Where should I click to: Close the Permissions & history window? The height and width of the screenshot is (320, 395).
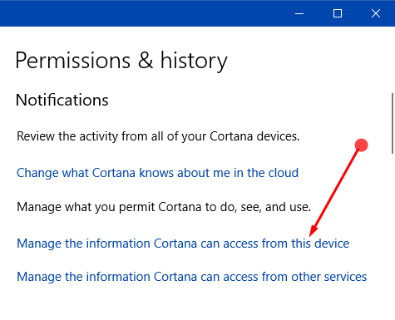coord(376,13)
